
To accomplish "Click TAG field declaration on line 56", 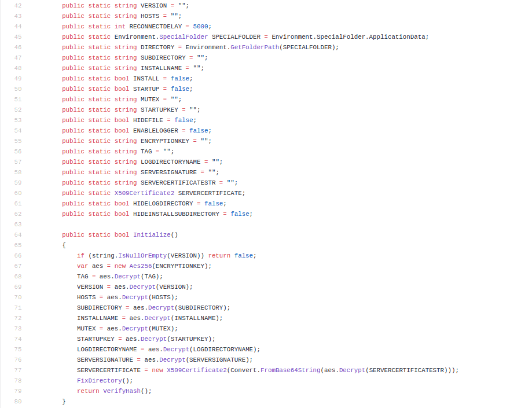I will point(146,151).
